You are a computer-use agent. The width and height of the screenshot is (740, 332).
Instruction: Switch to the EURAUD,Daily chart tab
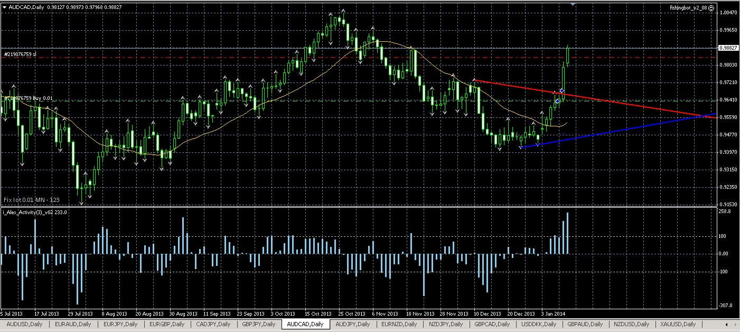(x=72, y=324)
